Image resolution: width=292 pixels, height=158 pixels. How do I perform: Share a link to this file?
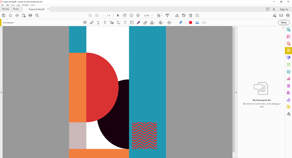[274, 16]
